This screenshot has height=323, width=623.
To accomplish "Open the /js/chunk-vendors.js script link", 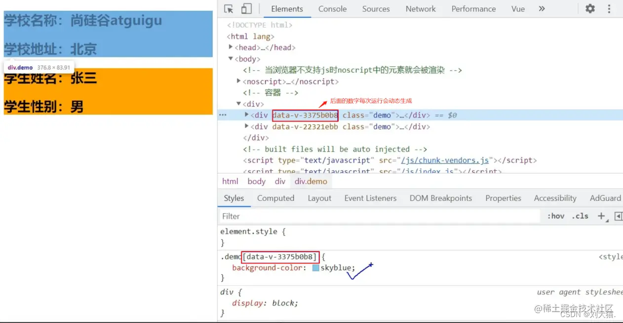I will click(444, 160).
